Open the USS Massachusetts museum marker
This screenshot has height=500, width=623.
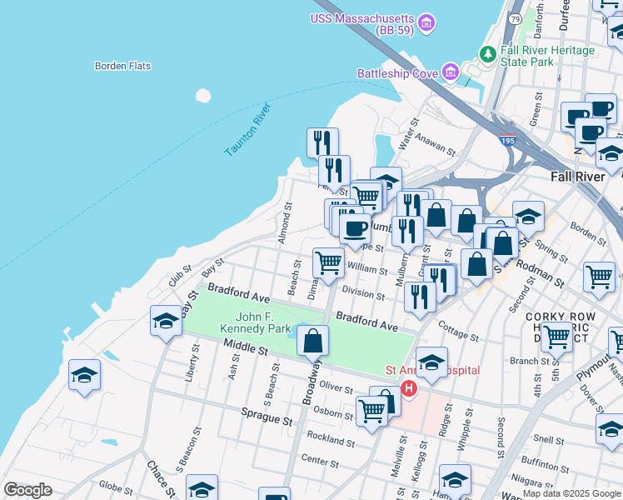pos(426,24)
